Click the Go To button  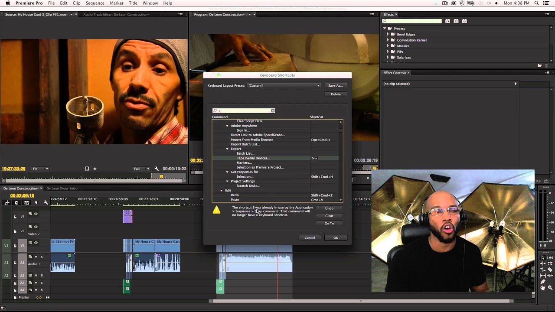329,223
